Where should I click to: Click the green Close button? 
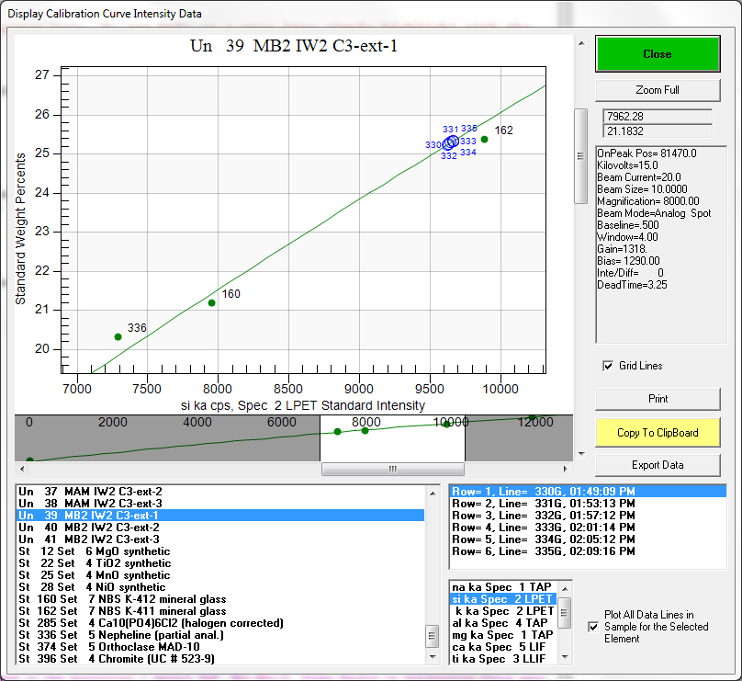click(657, 54)
